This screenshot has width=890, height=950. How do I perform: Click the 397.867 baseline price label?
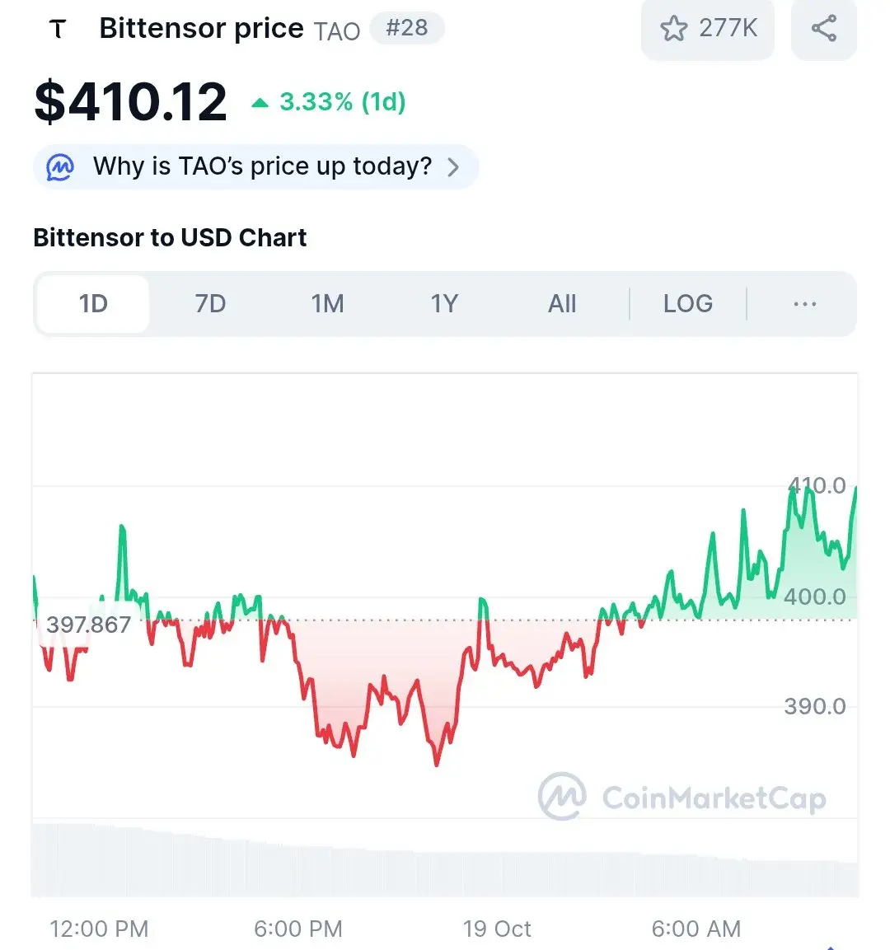88,625
